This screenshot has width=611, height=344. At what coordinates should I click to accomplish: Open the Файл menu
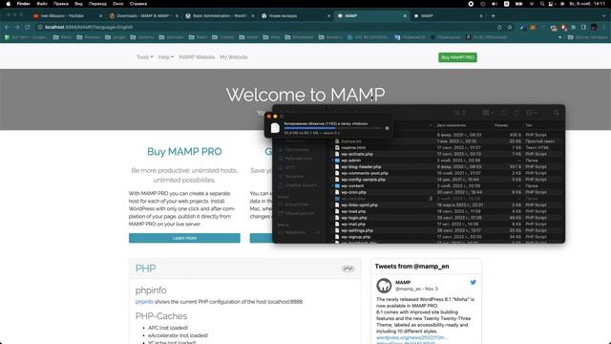click(x=42, y=4)
